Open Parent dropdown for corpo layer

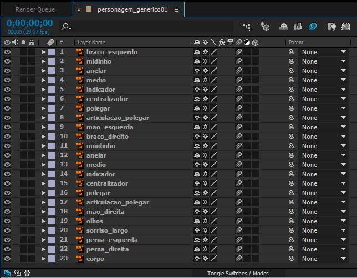pos(324,259)
